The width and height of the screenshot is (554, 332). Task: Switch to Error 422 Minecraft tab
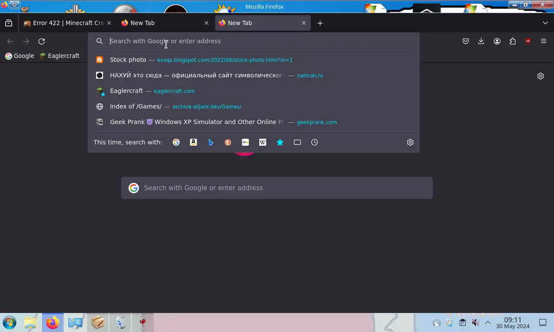[x=67, y=23]
